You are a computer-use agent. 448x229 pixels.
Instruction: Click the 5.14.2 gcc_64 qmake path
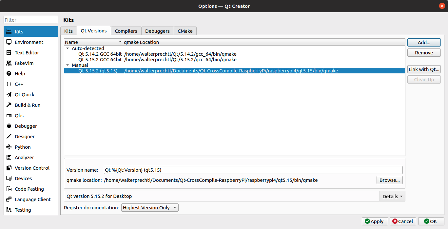click(180, 54)
